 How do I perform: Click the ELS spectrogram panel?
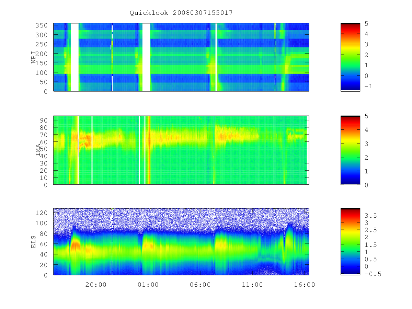point(181,241)
